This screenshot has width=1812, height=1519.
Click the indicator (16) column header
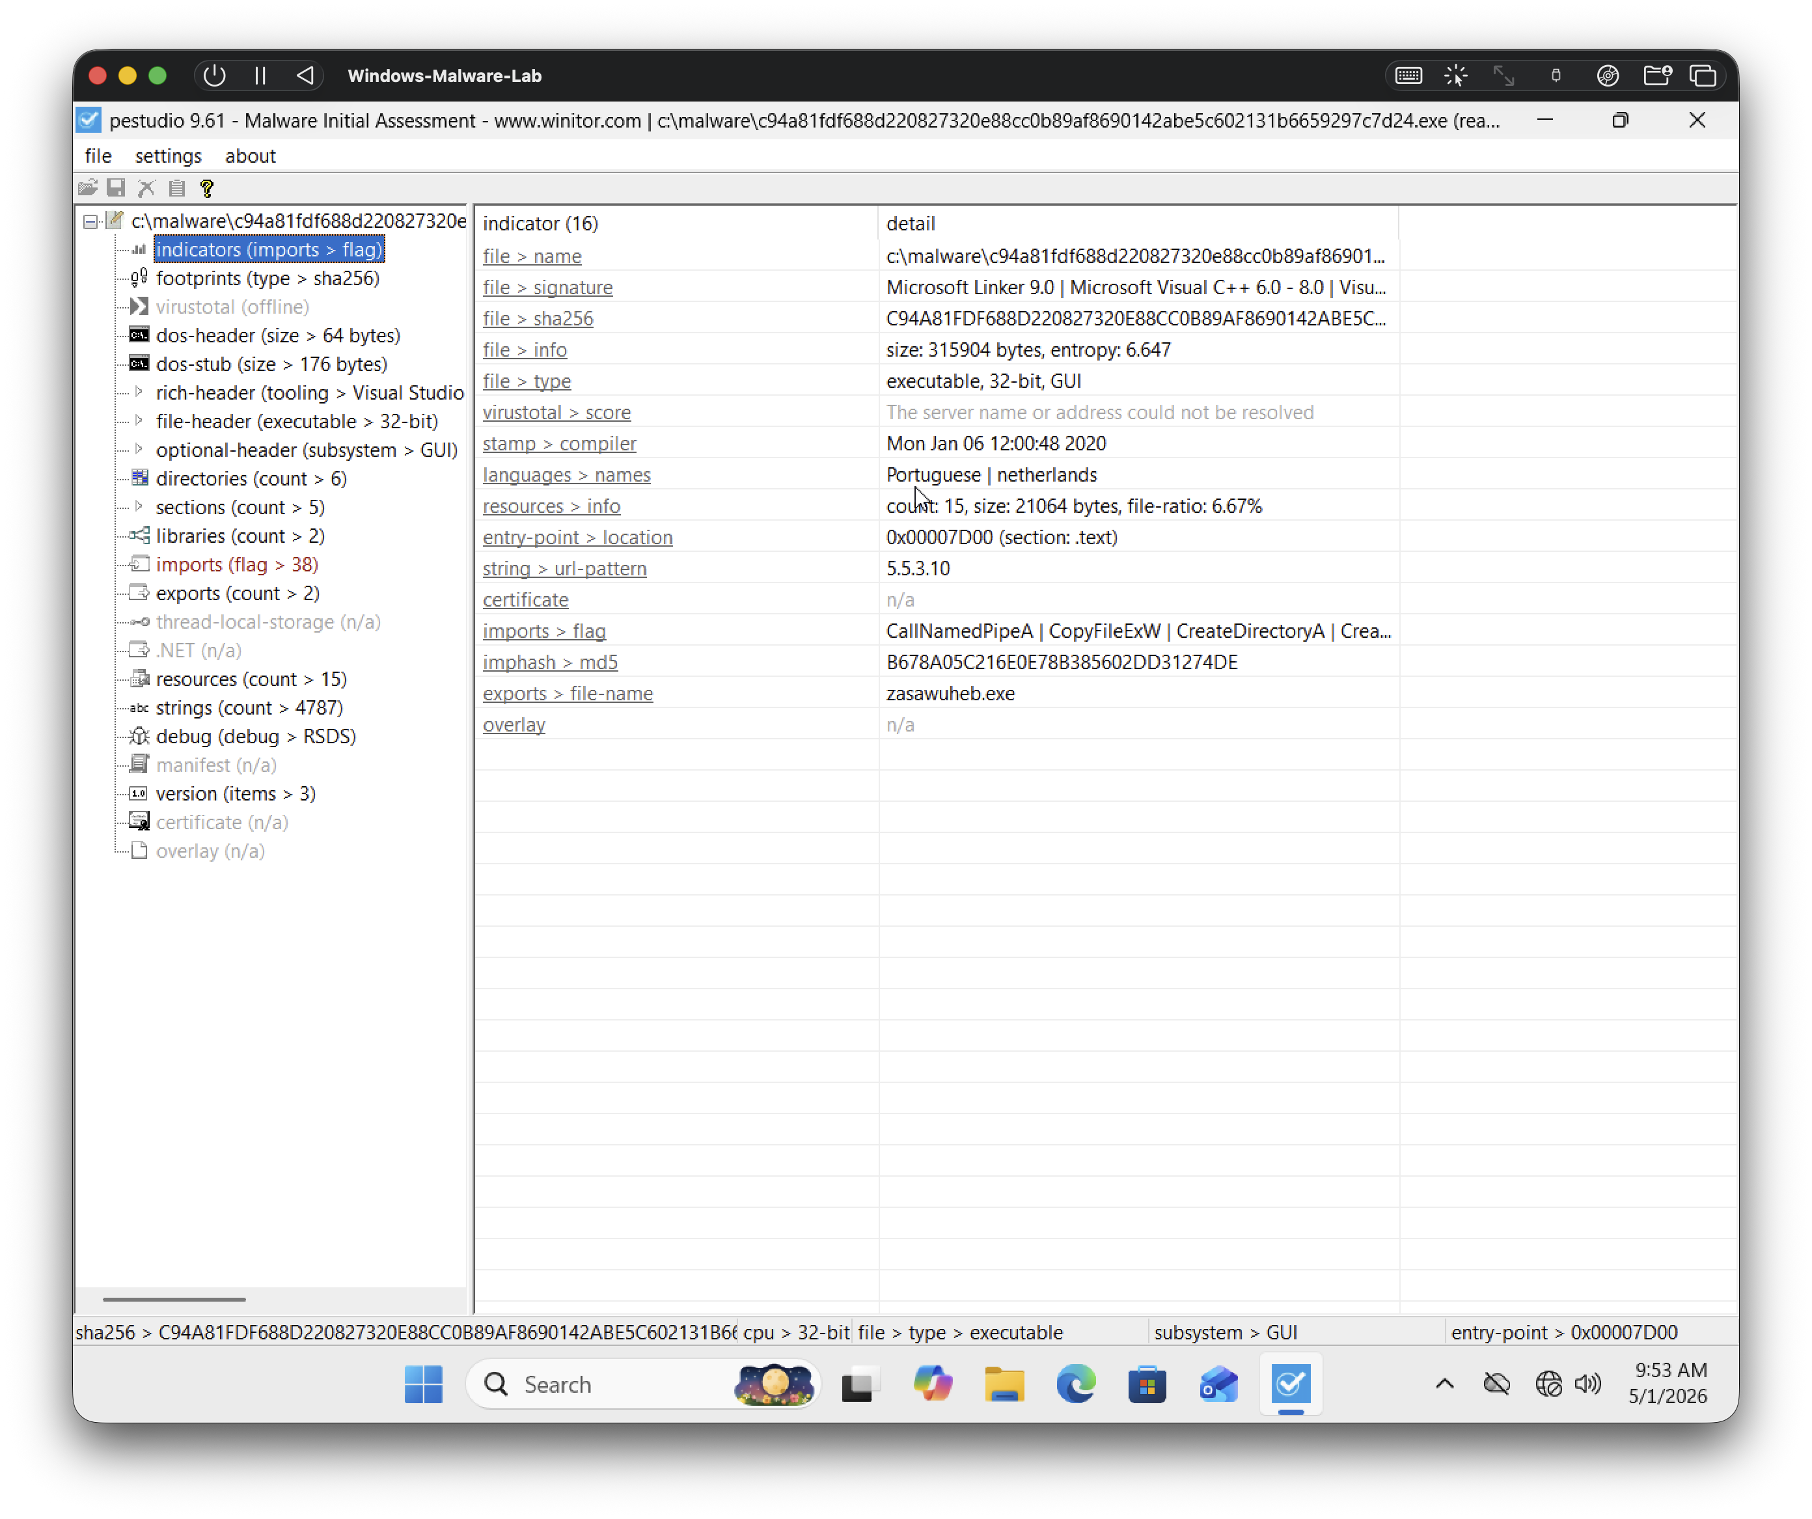click(x=676, y=223)
